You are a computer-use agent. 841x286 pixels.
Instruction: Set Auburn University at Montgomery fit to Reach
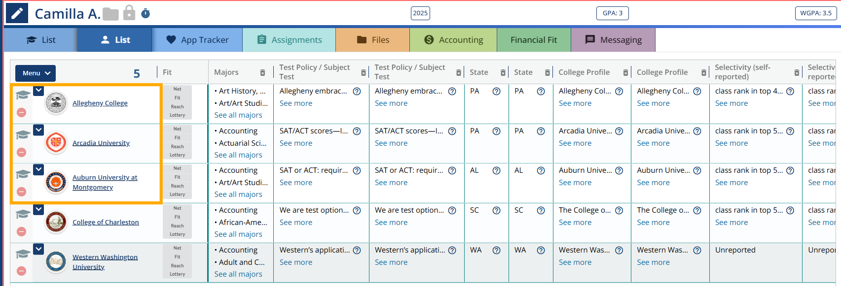[x=178, y=186]
